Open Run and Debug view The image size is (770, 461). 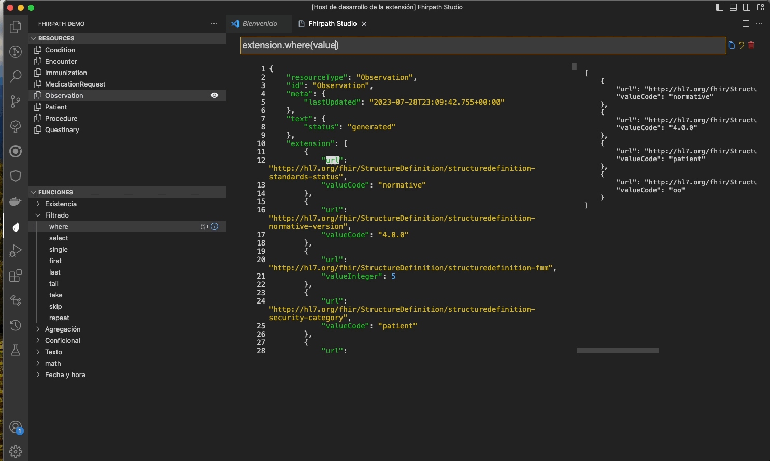(16, 251)
